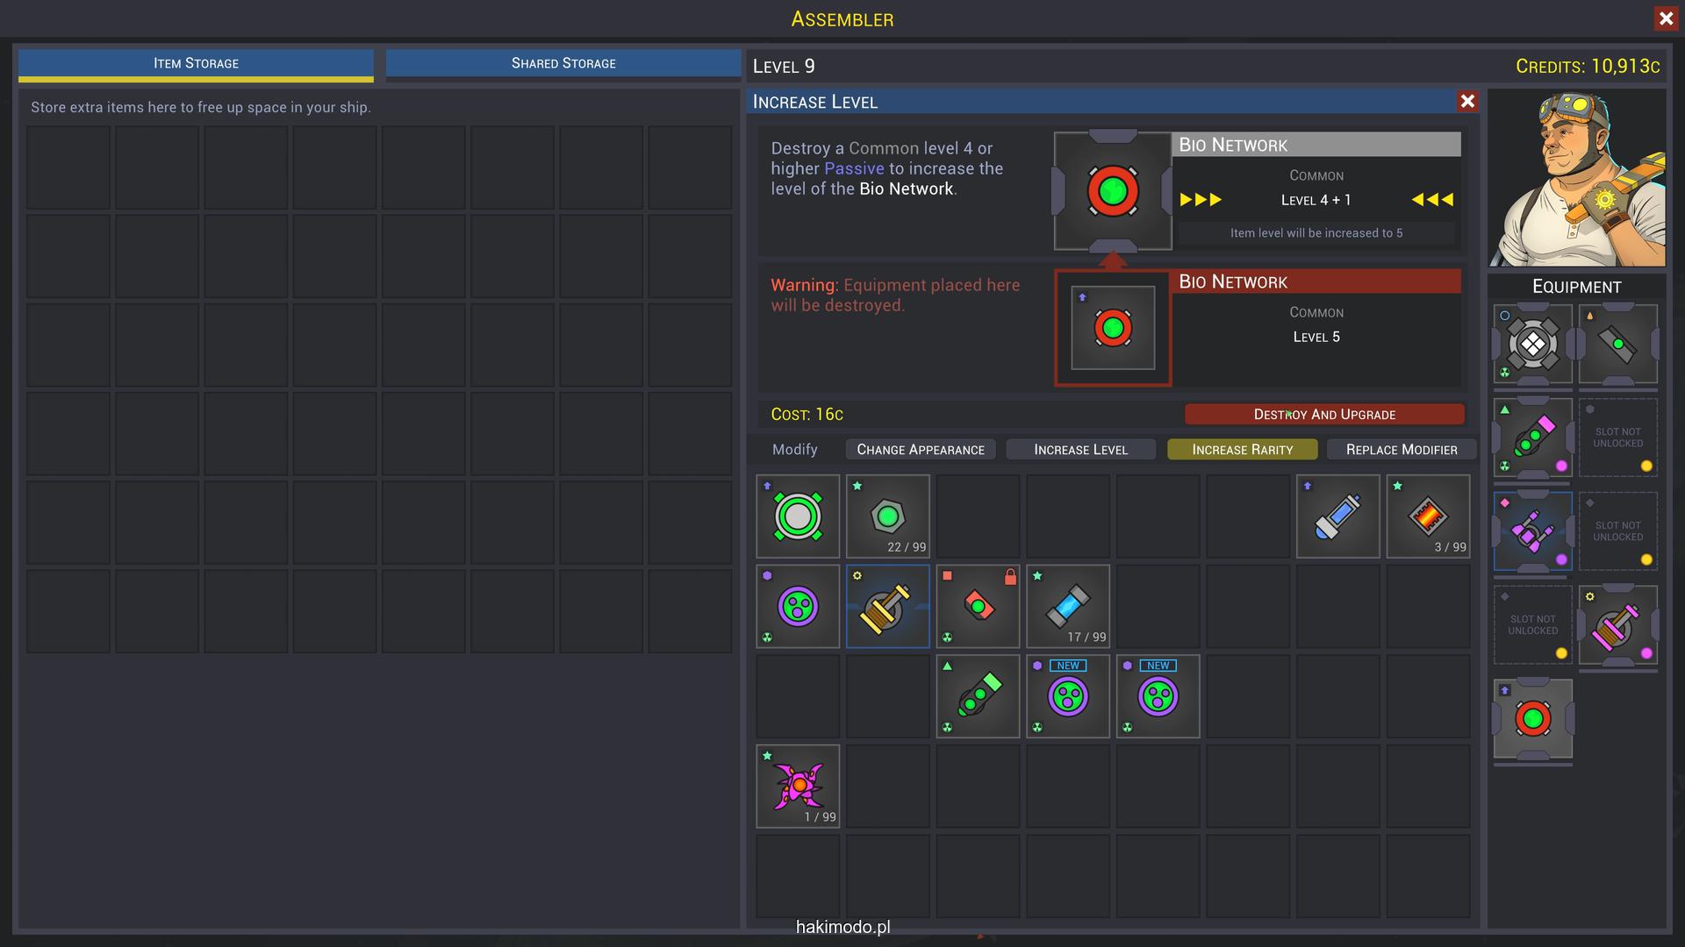Viewport: 1685px width, 947px height.
Task: Open the Replace Modifier option
Action: (1401, 449)
